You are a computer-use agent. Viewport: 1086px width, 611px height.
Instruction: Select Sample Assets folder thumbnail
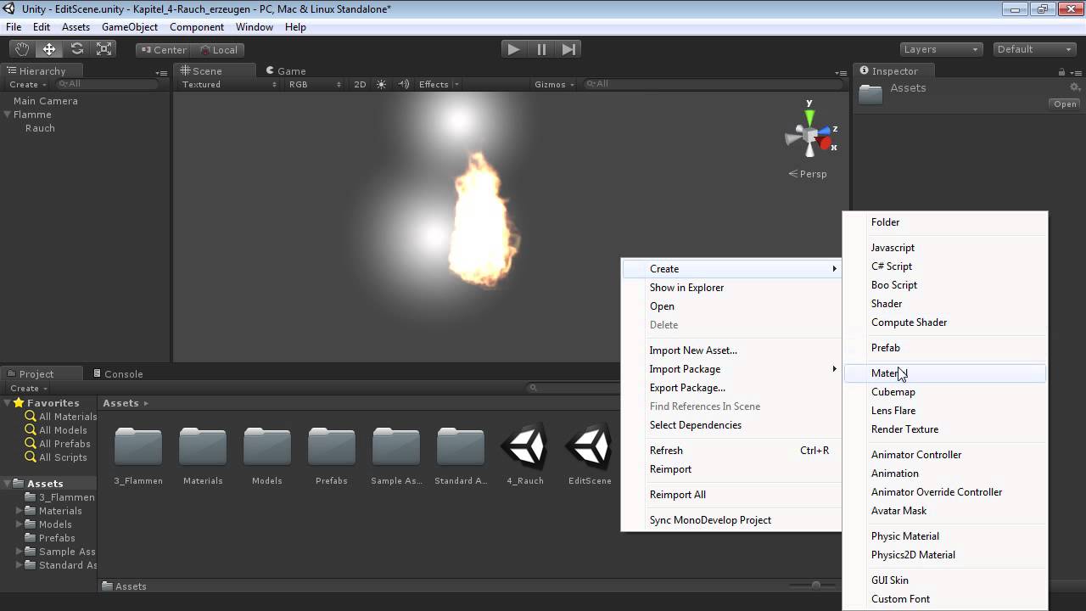tap(396, 446)
